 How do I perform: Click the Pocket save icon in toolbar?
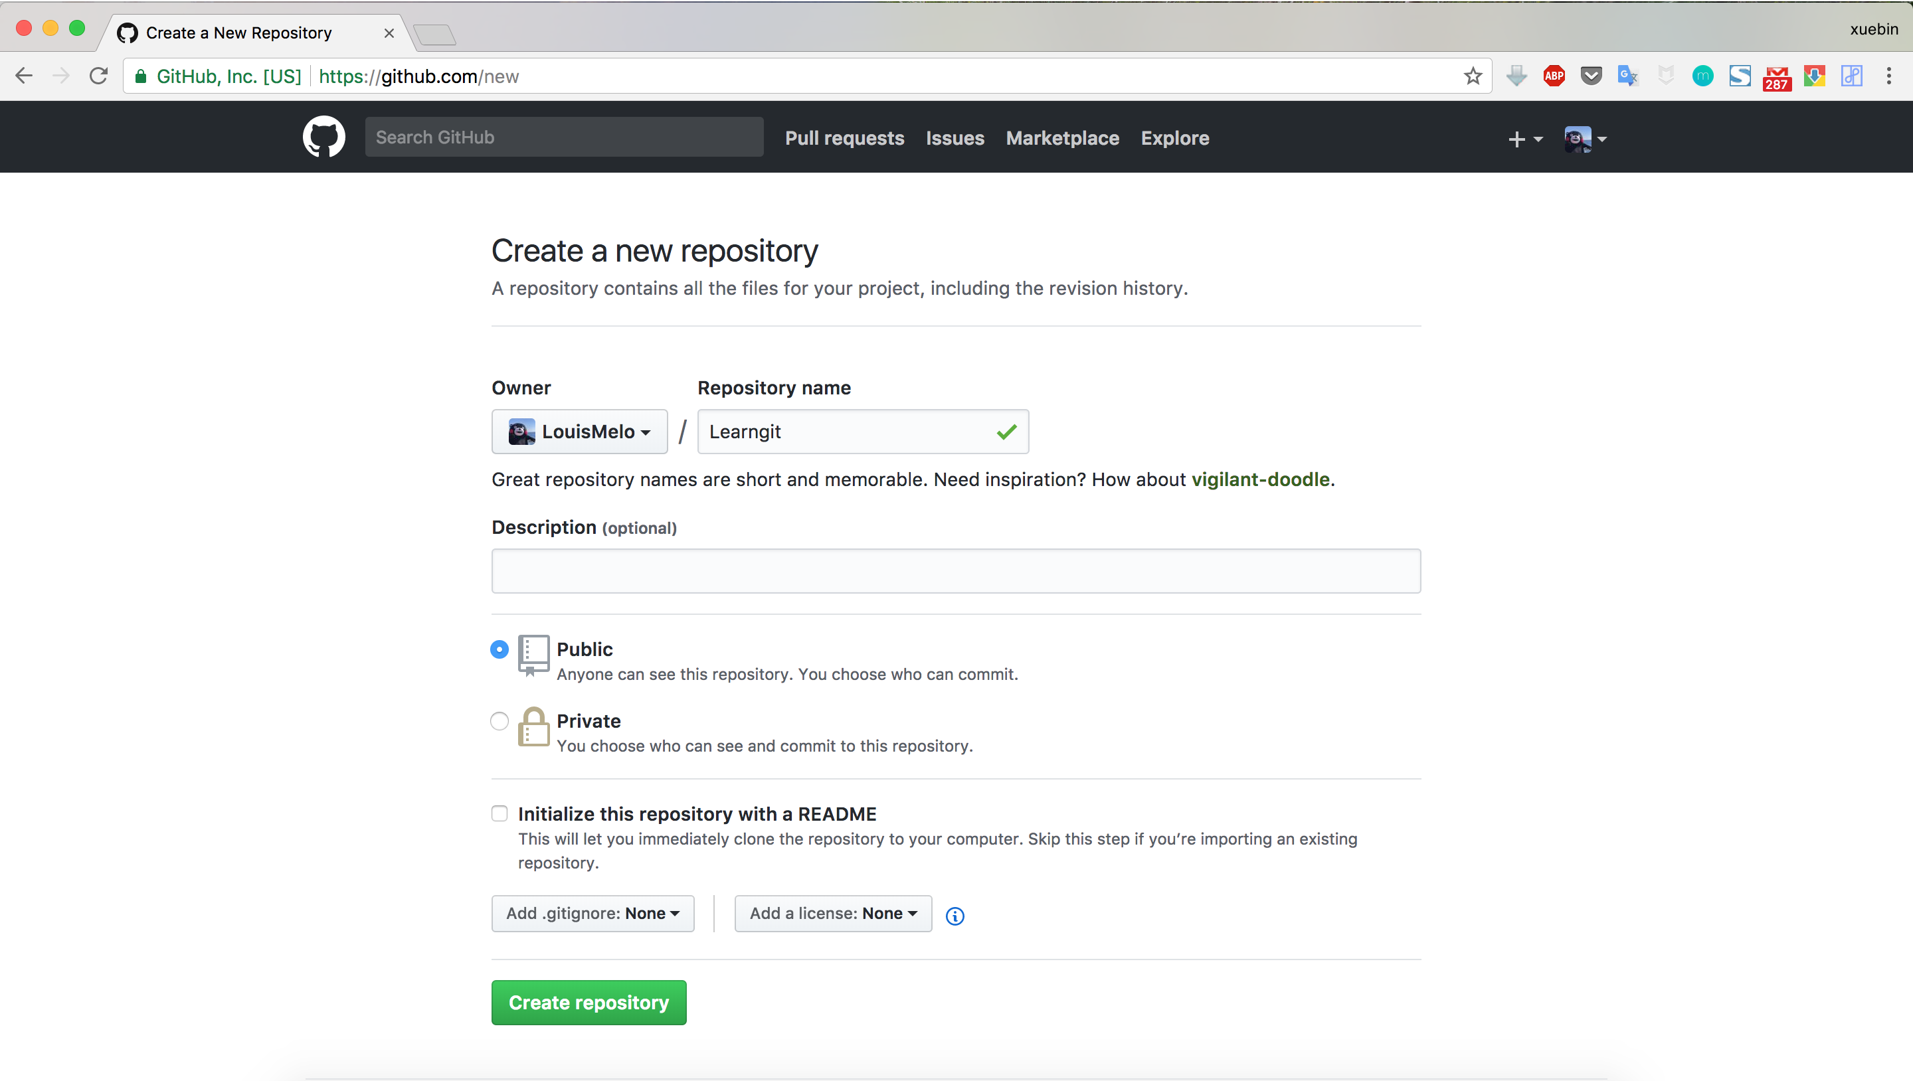tap(1590, 76)
